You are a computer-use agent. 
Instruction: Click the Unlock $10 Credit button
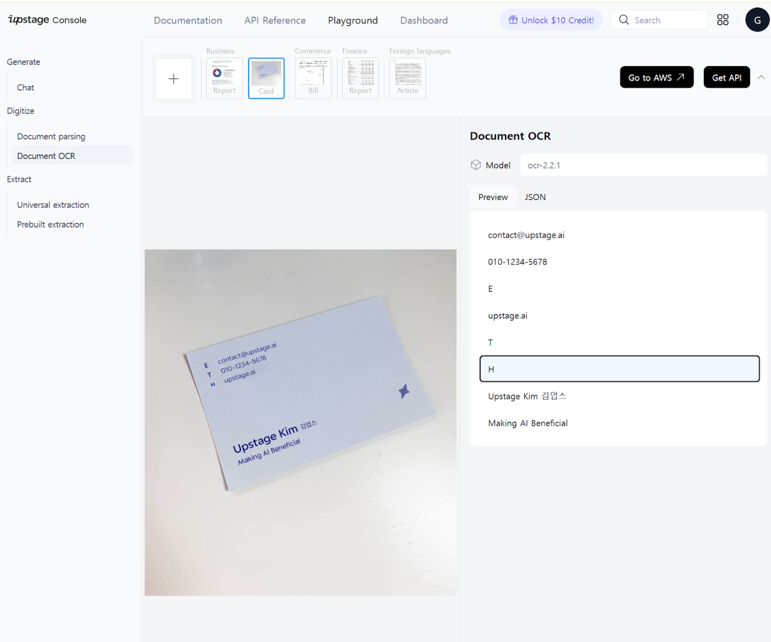click(551, 20)
